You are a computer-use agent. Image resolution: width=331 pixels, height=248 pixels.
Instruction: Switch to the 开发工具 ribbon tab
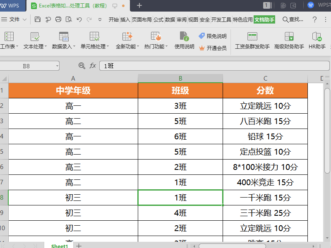pos(221,19)
